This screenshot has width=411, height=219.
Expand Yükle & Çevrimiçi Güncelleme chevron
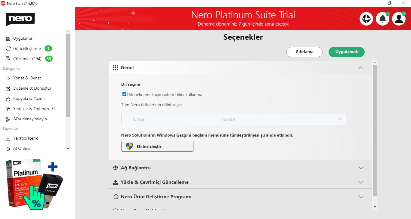[361, 182]
